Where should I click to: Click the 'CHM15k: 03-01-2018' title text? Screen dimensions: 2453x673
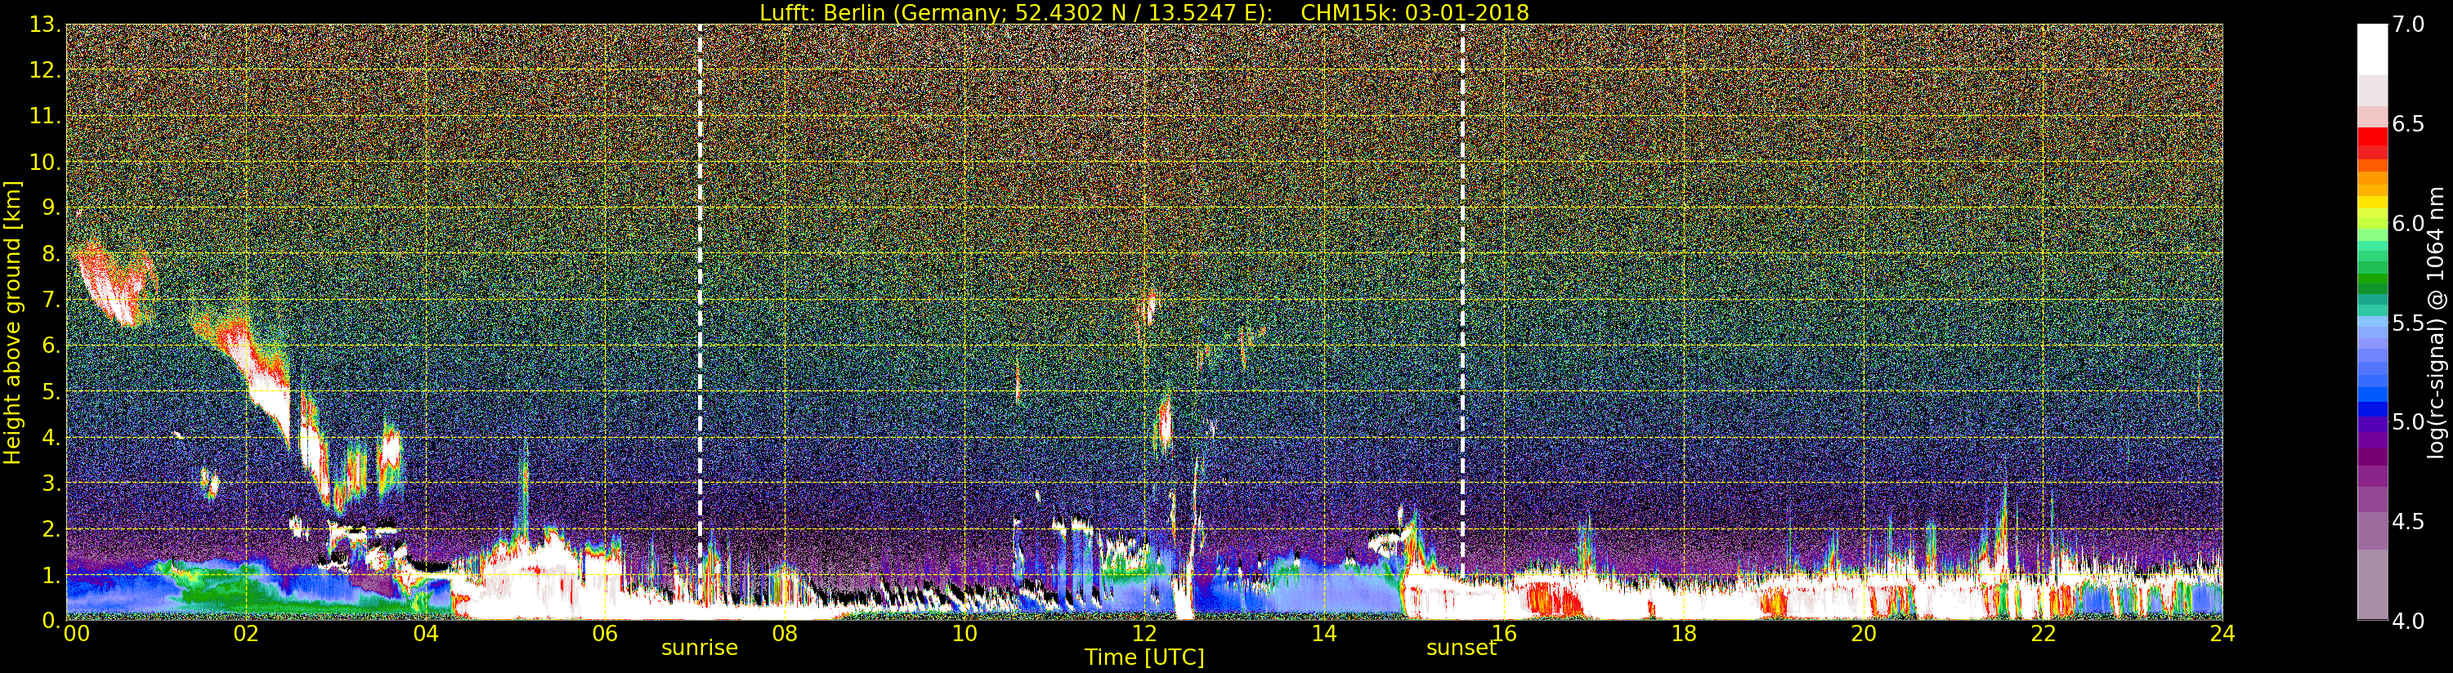1414,12
